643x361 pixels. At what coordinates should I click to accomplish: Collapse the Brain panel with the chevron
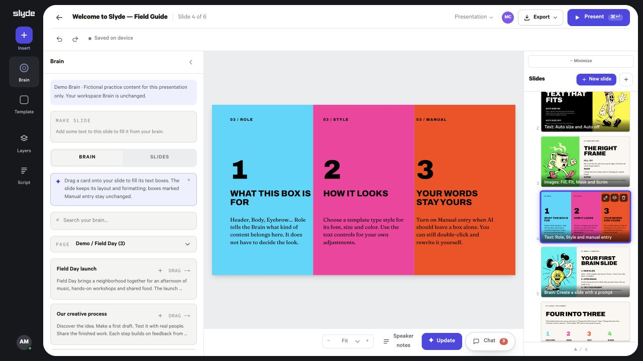point(191,62)
